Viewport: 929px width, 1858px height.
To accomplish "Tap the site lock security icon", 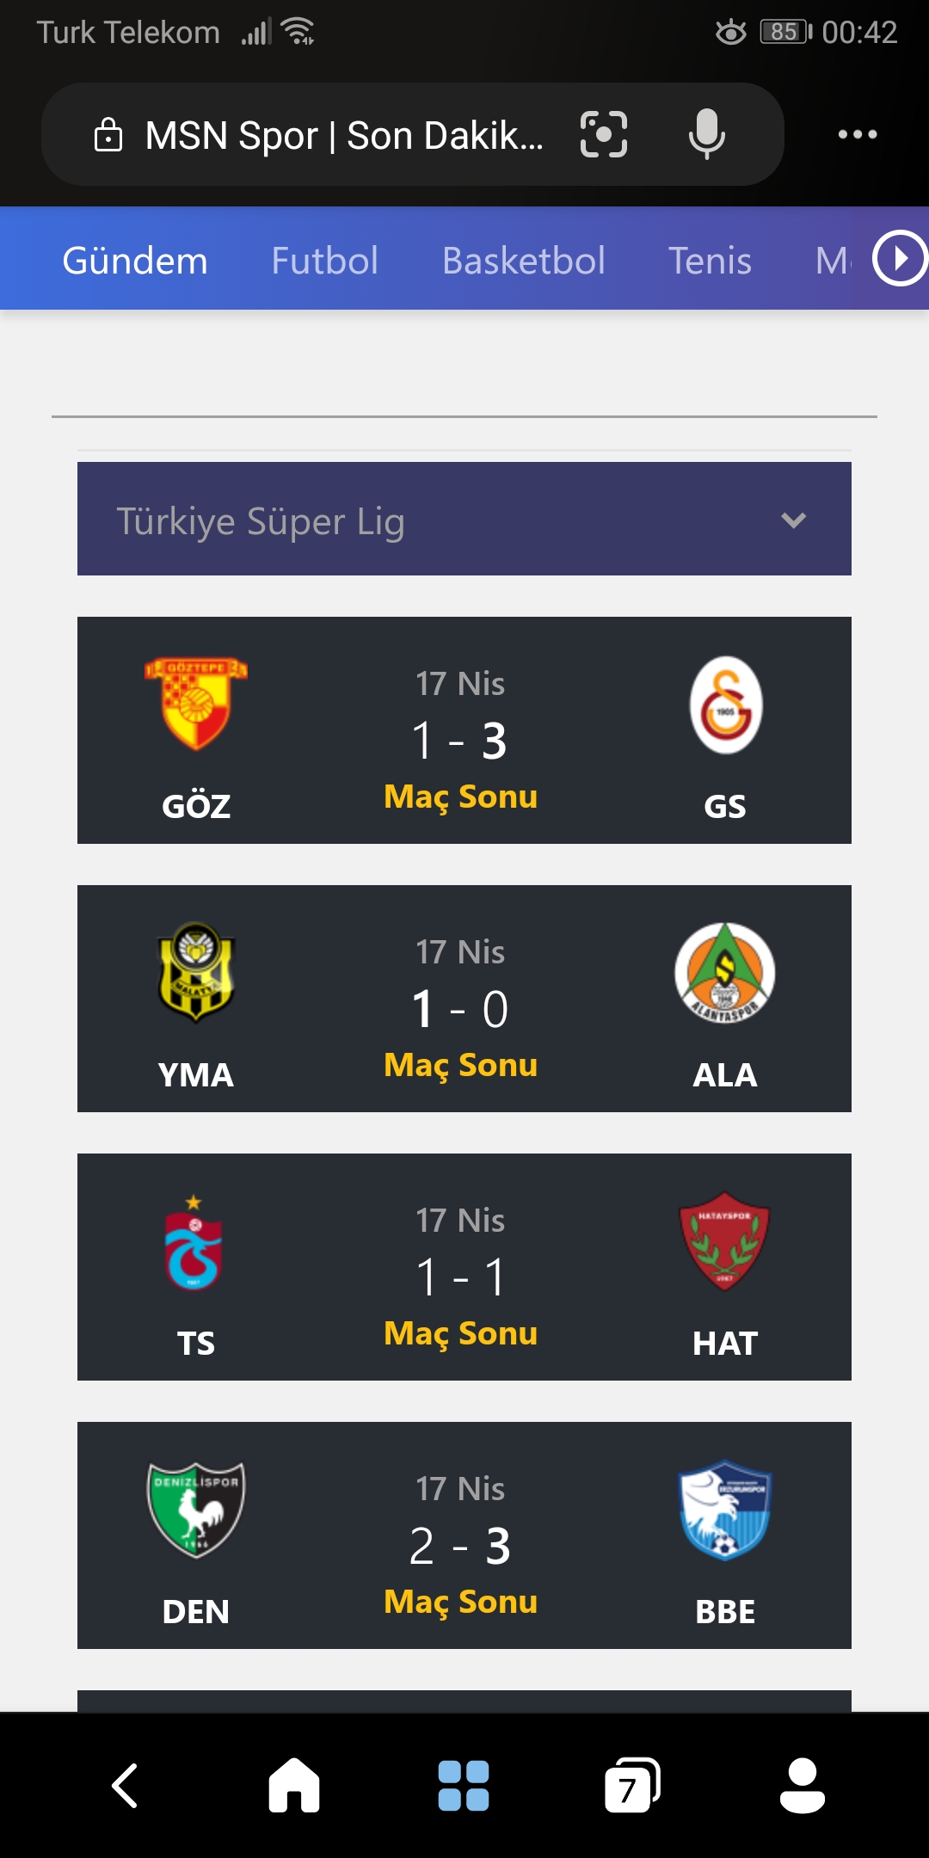I will 108,135.
